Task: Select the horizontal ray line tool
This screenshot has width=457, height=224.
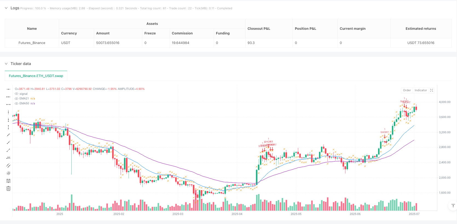Action: click(x=8, y=97)
